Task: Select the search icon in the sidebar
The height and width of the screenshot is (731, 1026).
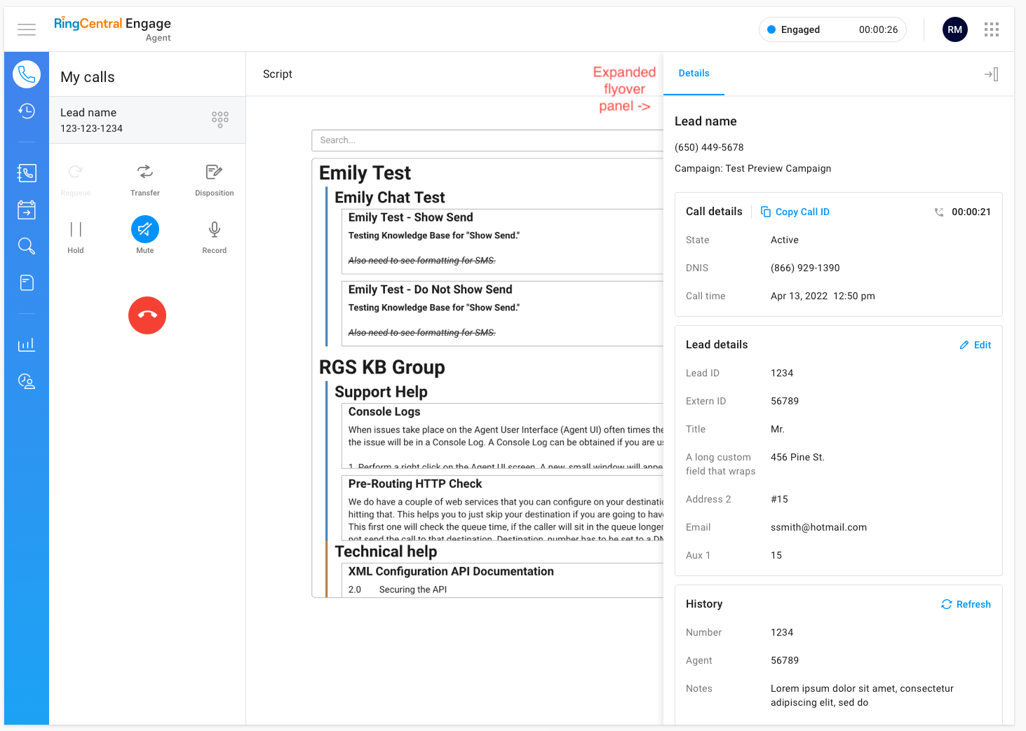Action: (x=26, y=246)
